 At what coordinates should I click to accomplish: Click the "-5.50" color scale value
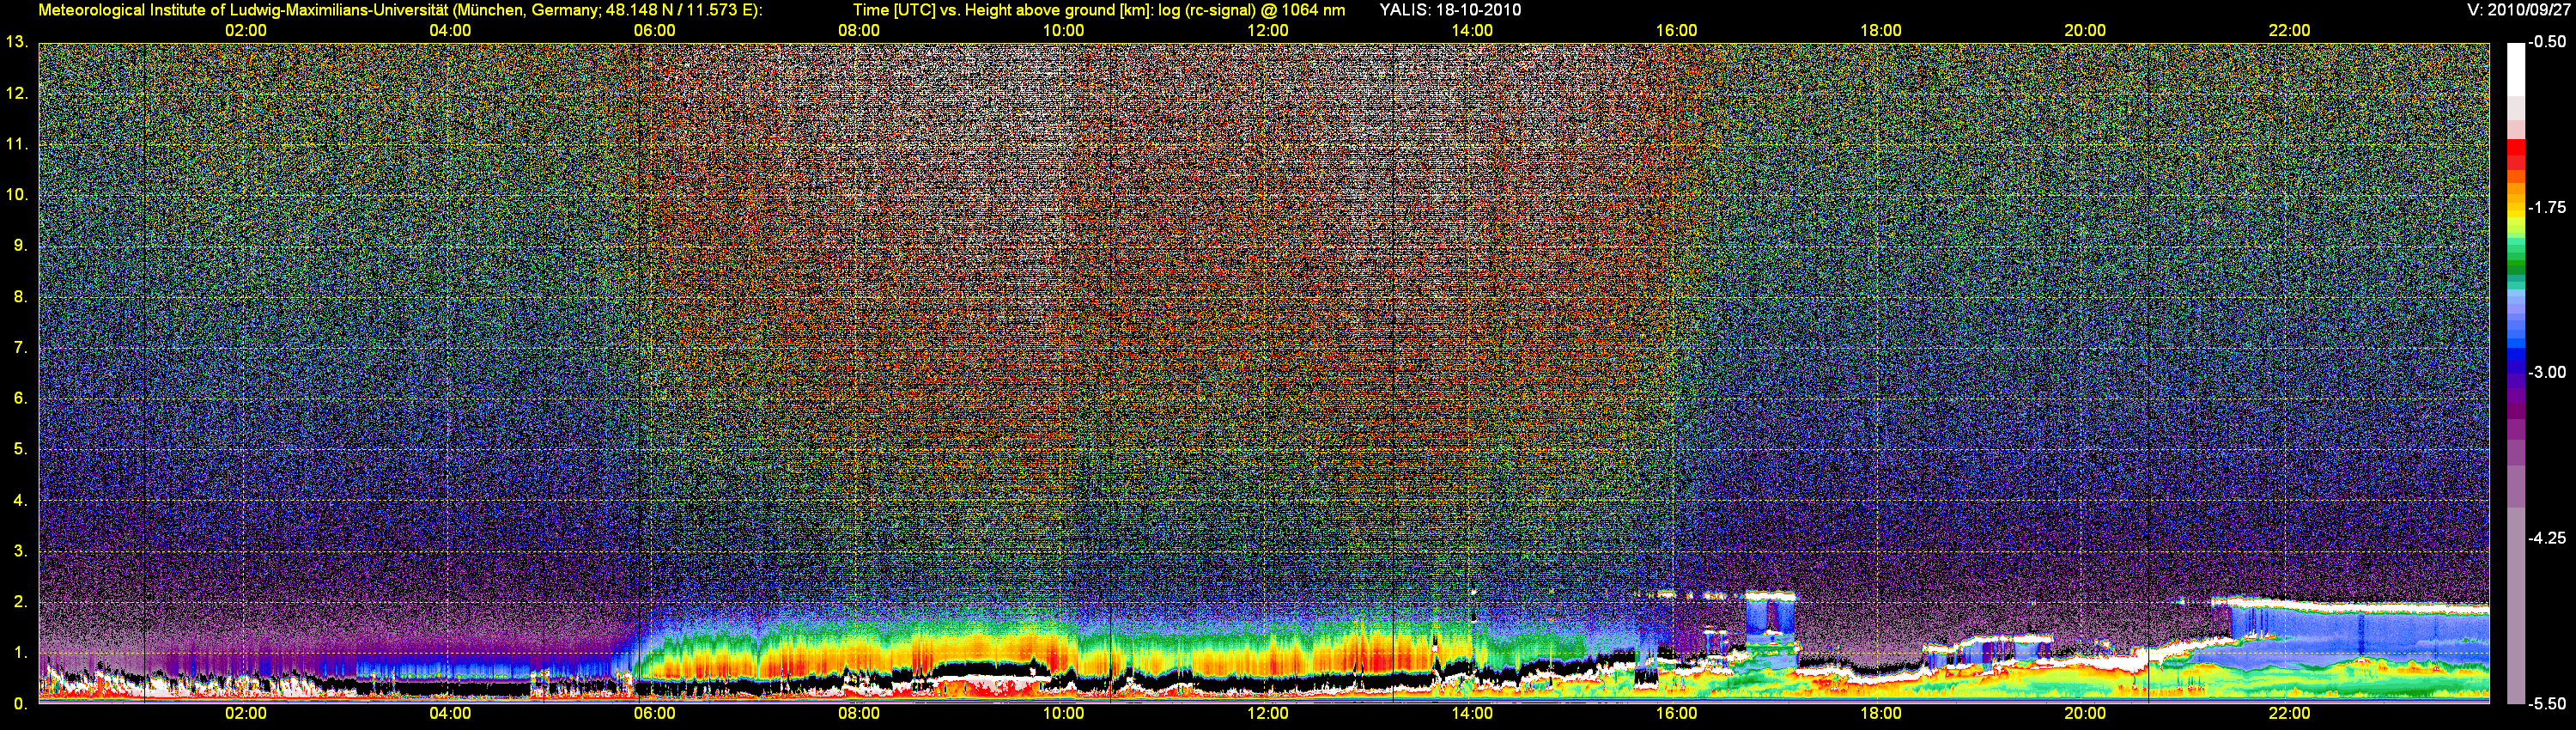pyautogui.click(x=2547, y=703)
